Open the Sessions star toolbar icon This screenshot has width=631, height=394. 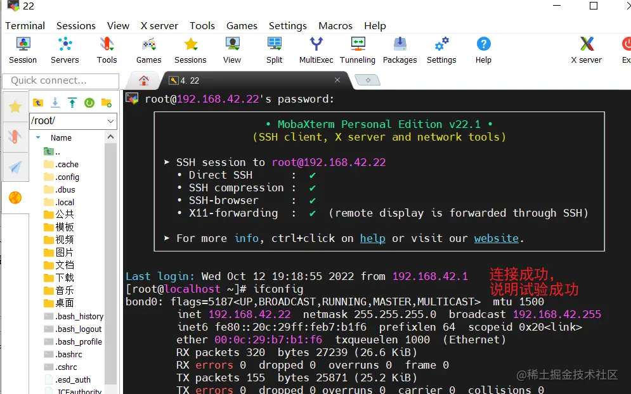pyautogui.click(x=190, y=50)
